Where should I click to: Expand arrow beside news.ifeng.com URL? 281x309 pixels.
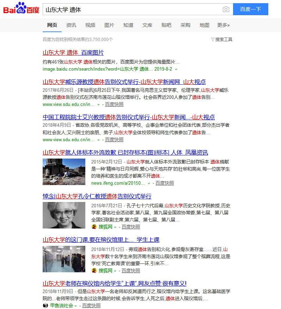[x=149, y=184]
